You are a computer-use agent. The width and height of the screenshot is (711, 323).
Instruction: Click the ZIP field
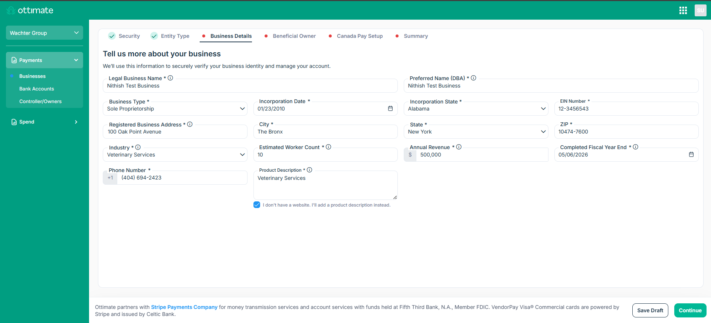626,132
